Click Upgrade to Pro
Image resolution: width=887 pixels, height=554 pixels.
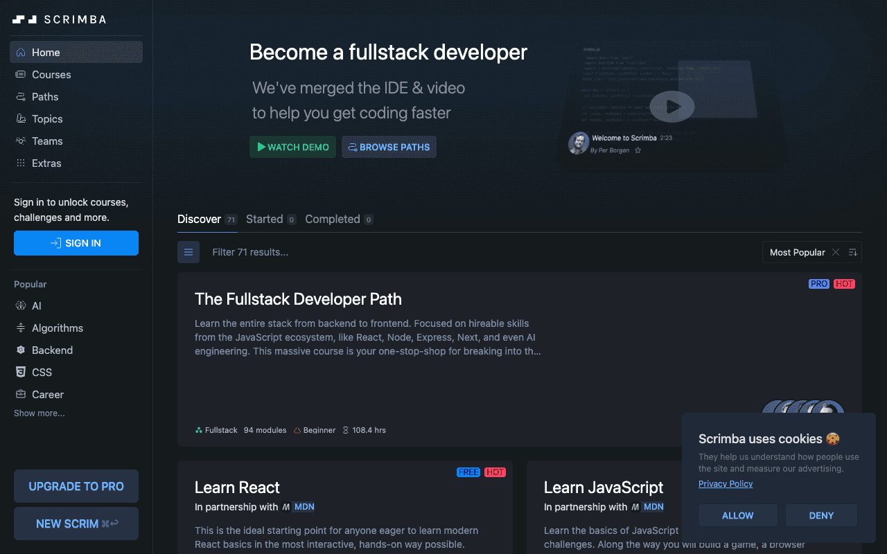click(76, 486)
